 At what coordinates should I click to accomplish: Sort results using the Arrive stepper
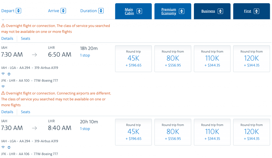pos(63,11)
